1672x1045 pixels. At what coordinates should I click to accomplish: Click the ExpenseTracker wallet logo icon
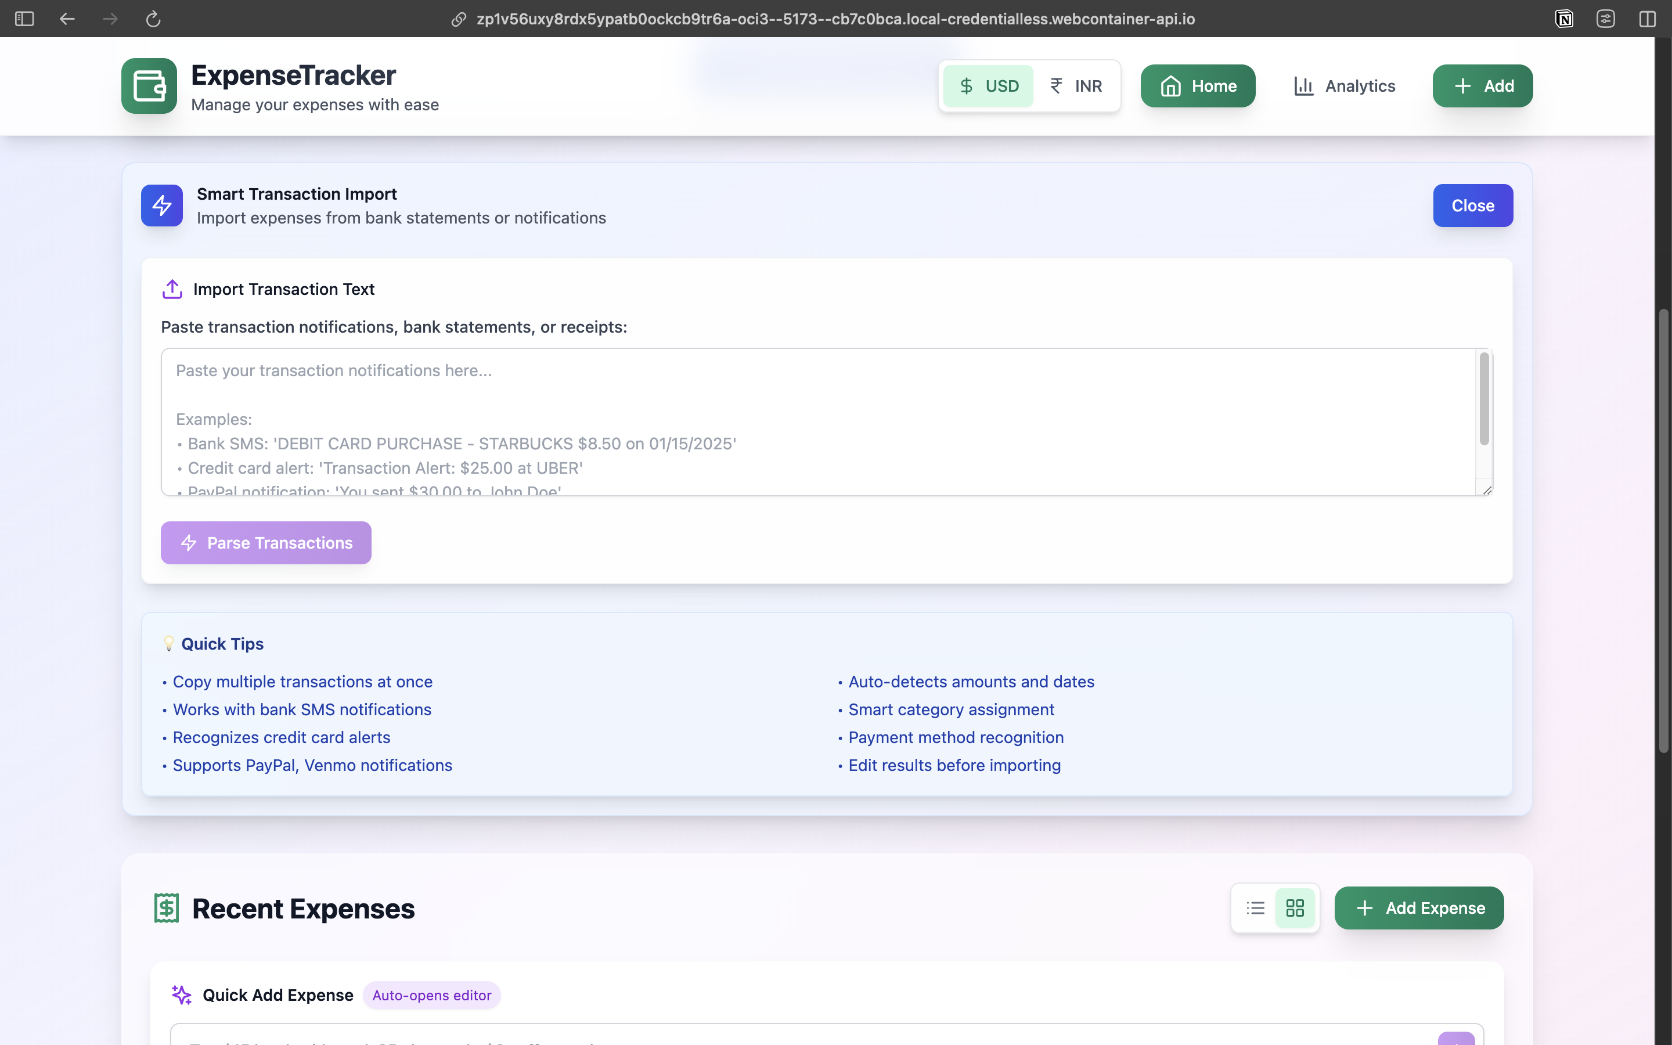[x=149, y=86]
